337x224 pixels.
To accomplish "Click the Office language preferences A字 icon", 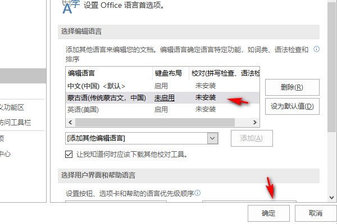I will [x=71, y=6].
